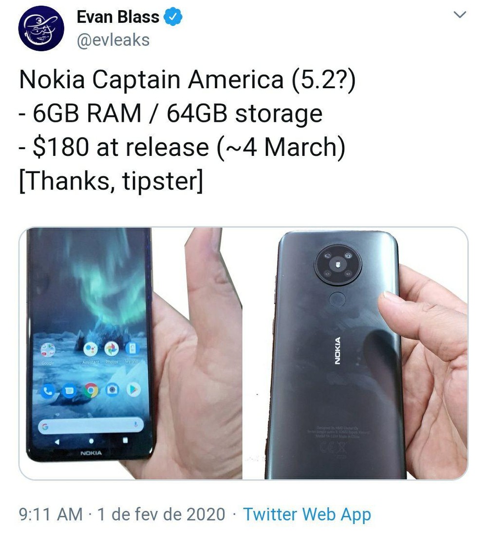Tap the Android back navigation triangle
The image size is (487, 534).
tap(57, 442)
